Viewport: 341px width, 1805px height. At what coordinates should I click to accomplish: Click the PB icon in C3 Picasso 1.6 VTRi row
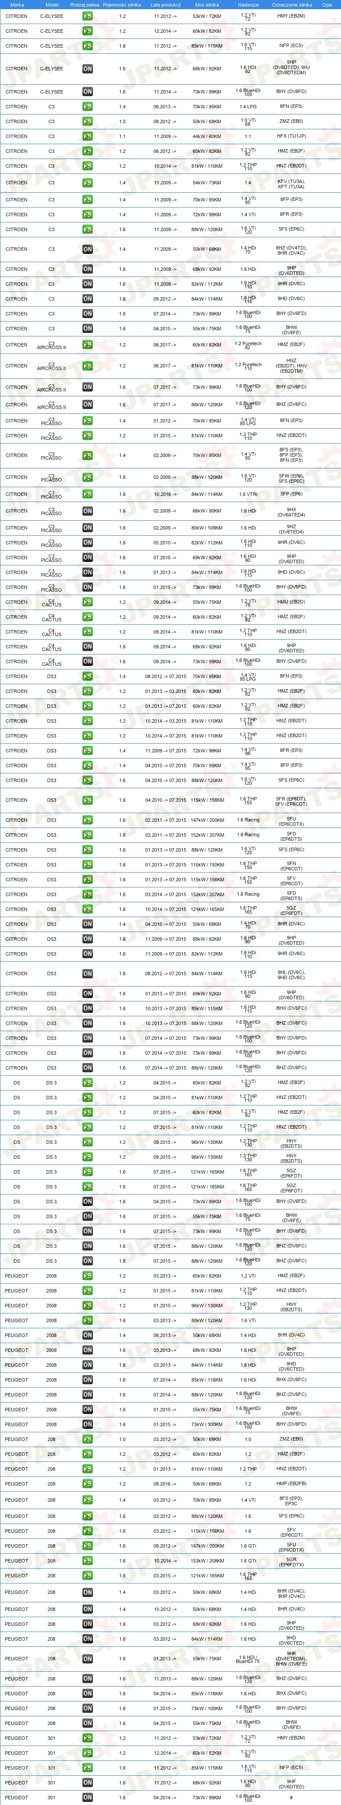87,494
